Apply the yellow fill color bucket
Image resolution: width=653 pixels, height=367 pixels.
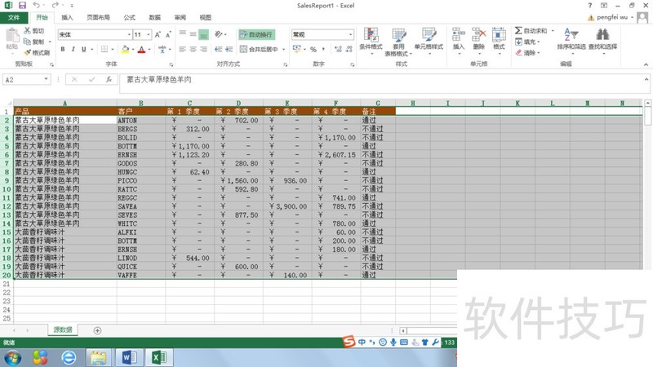pos(125,49)
